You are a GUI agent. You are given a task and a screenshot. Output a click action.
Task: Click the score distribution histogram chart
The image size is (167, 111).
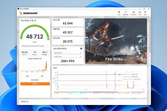[35, 66]
